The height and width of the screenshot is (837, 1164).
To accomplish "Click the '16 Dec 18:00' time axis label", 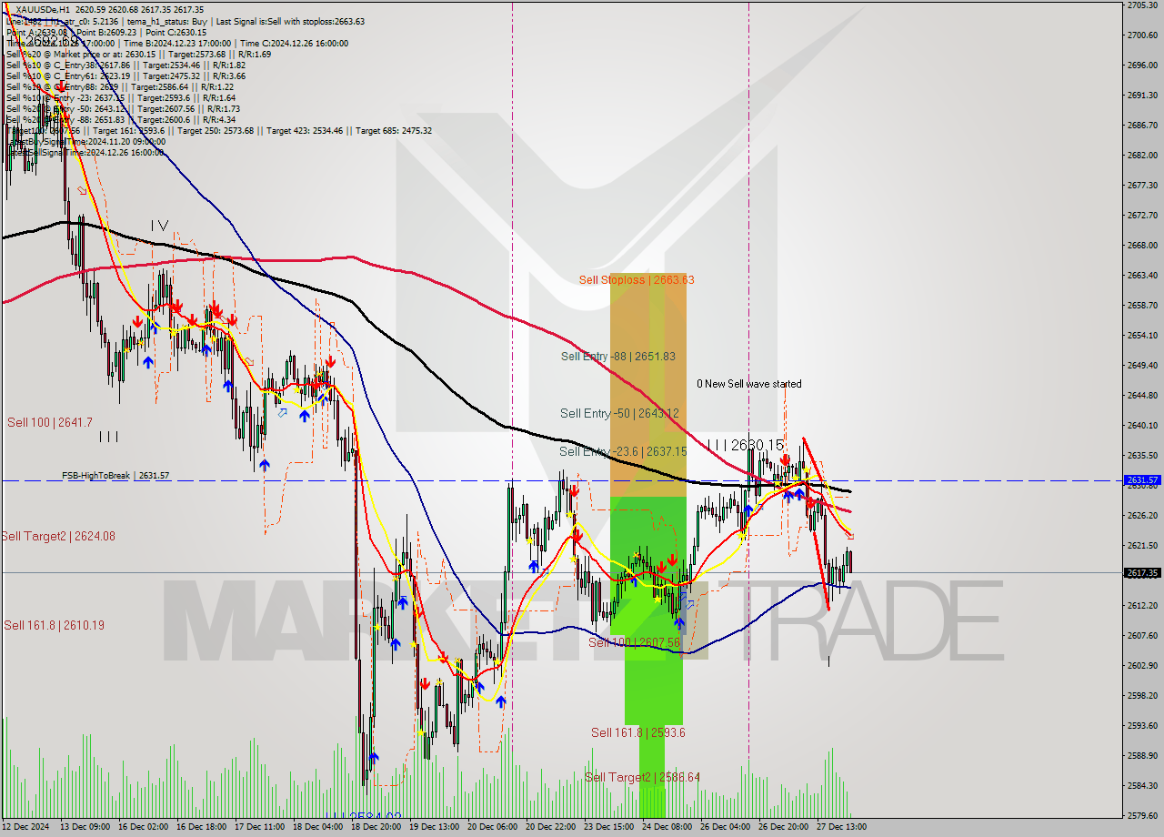I will coord(201,827).
